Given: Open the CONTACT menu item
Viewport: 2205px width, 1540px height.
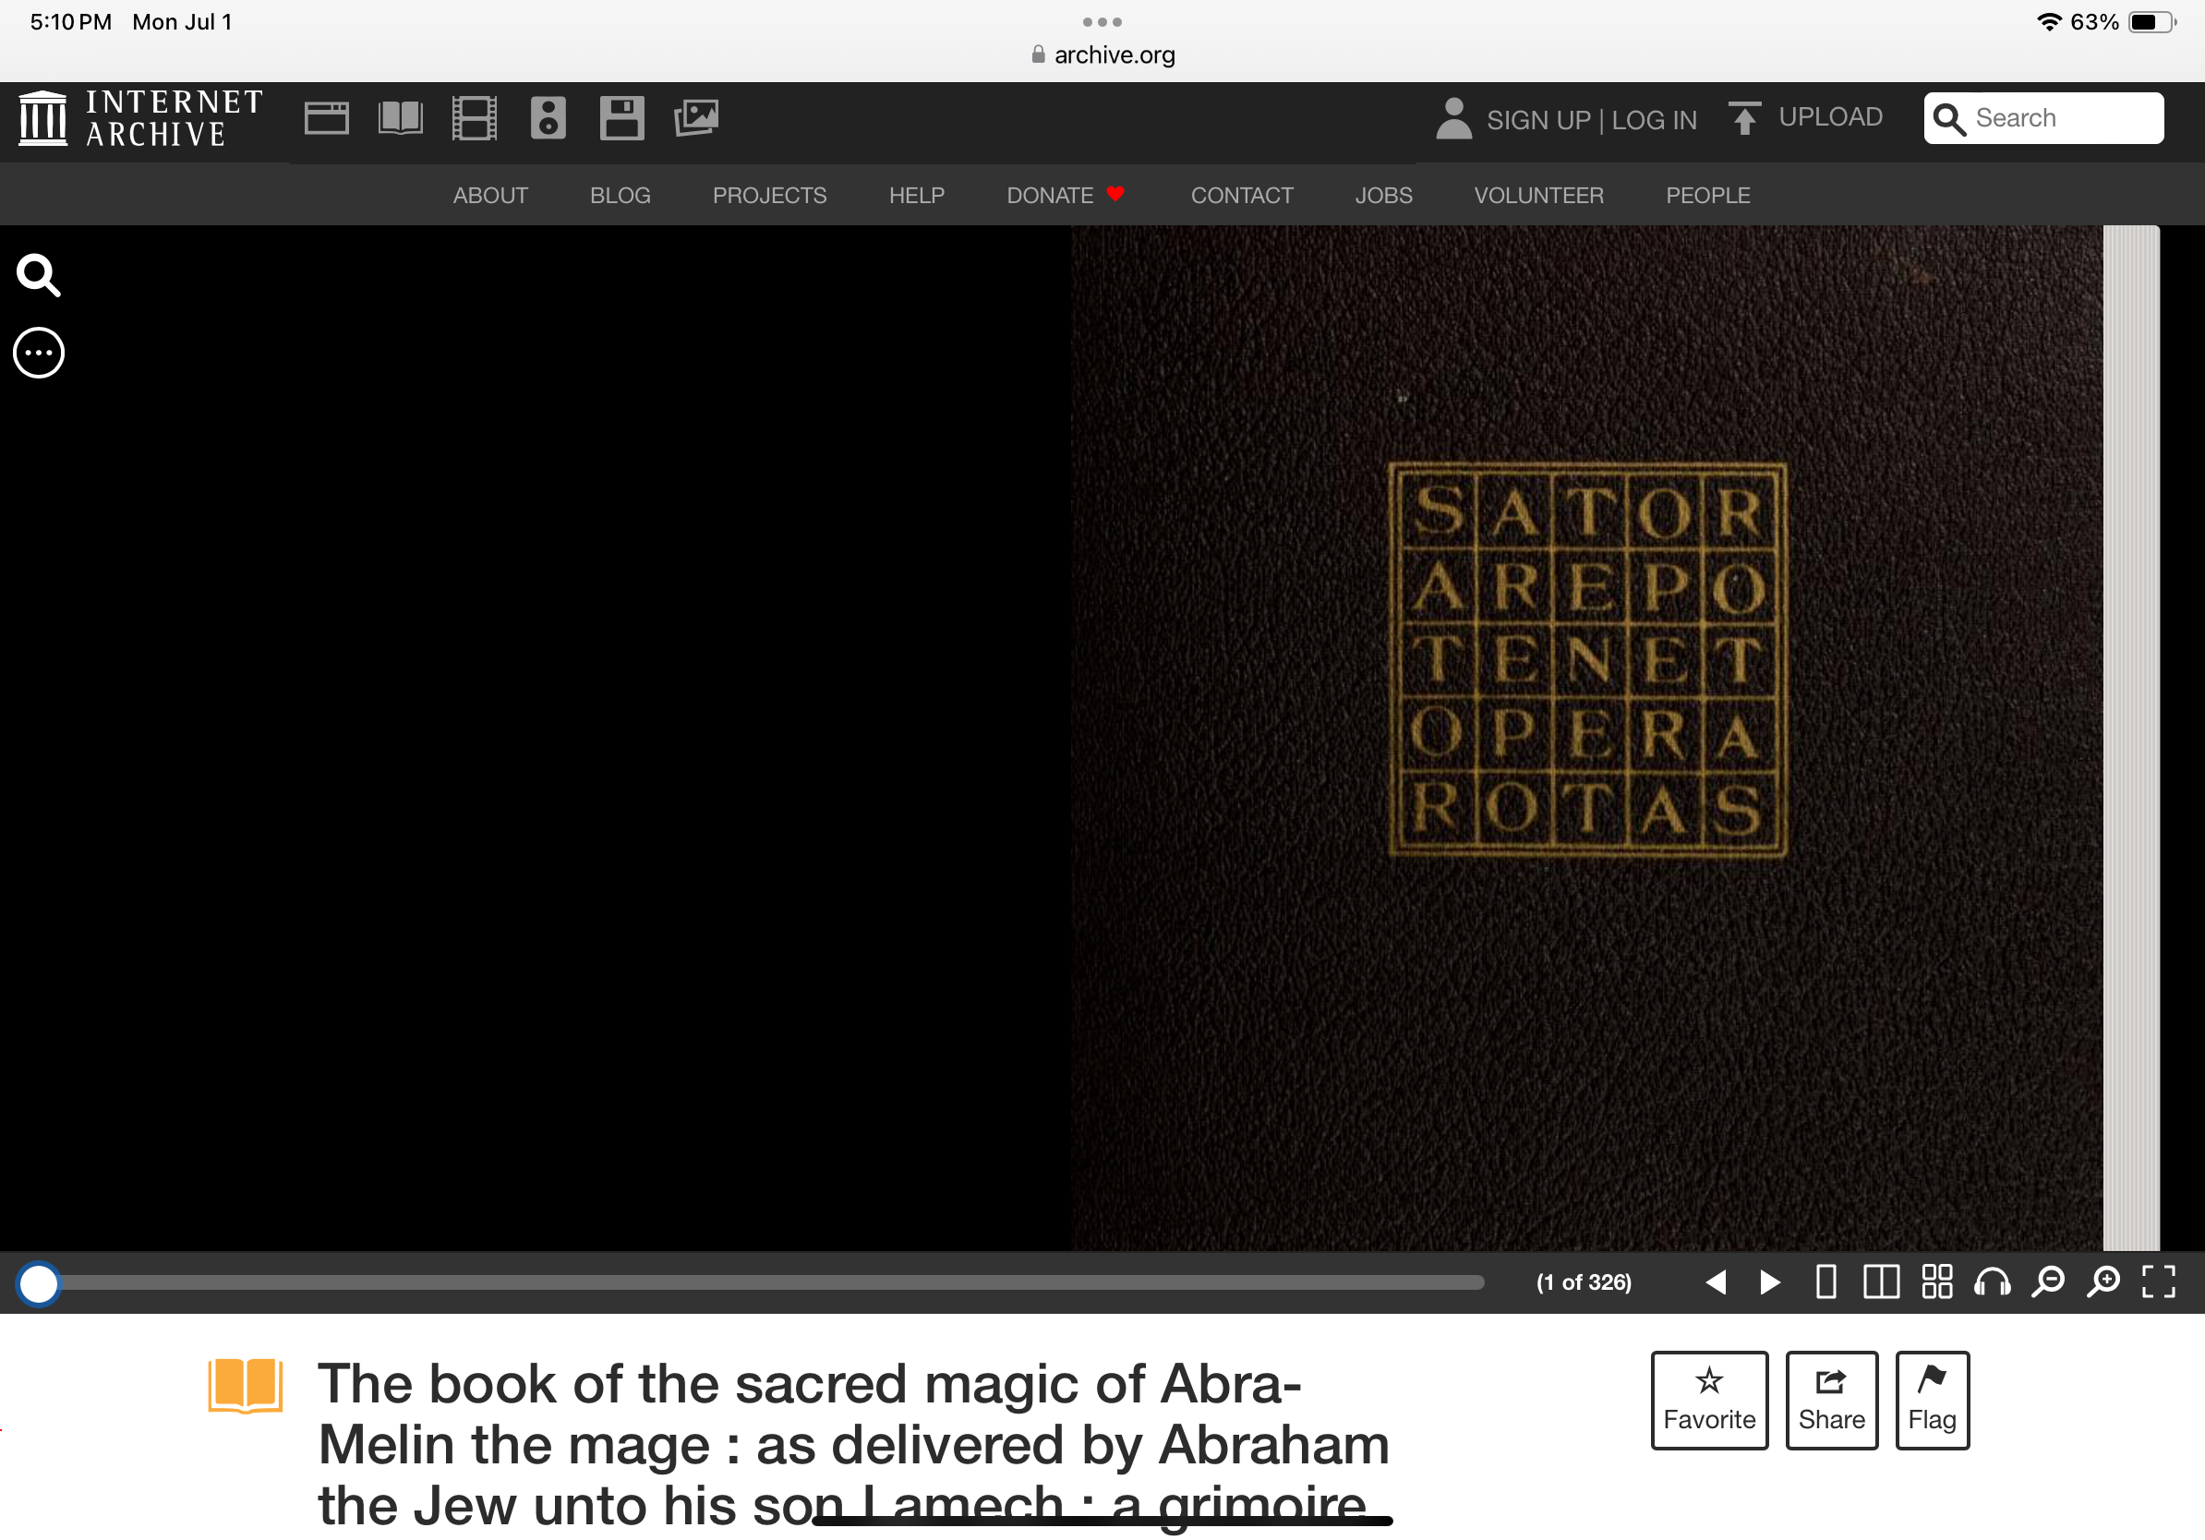Looking at the screenshot, I should (1242, 195).
